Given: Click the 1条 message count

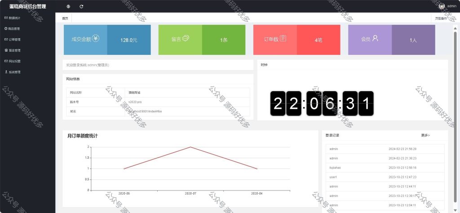Looking at the screenshot, I should (224, 40).
